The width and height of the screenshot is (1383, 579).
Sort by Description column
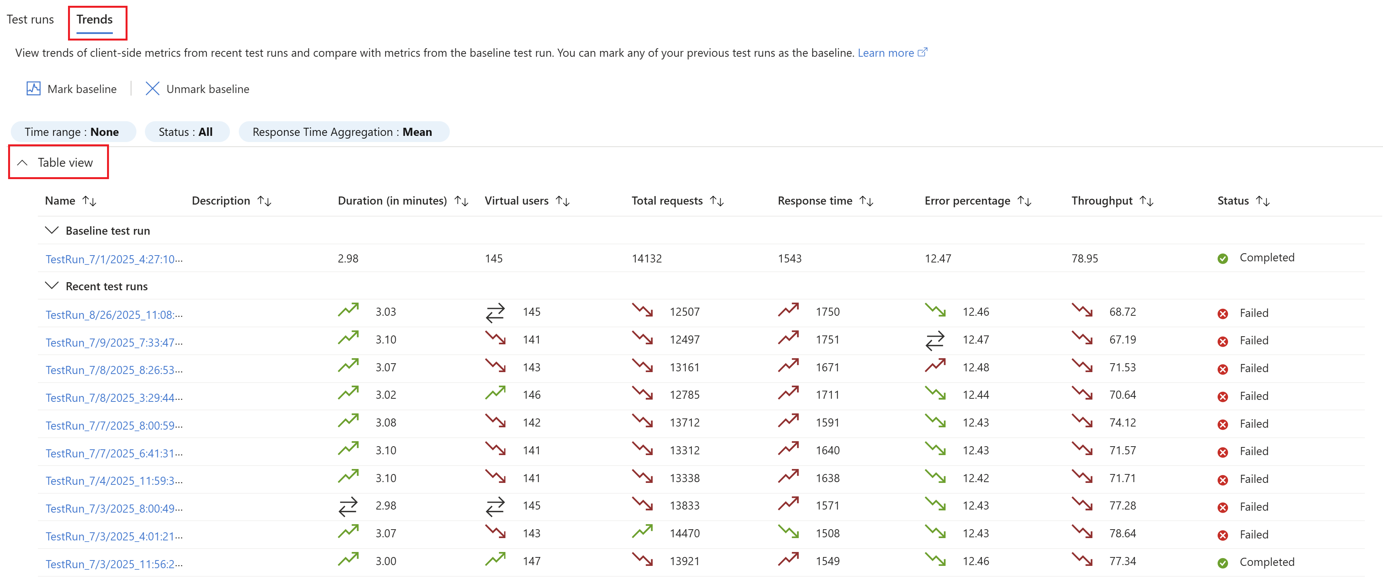264,201
